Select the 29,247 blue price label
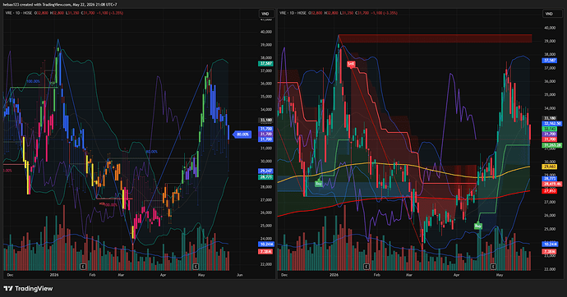567x297 pixels. pyautogui.click(x=265, y=171)
